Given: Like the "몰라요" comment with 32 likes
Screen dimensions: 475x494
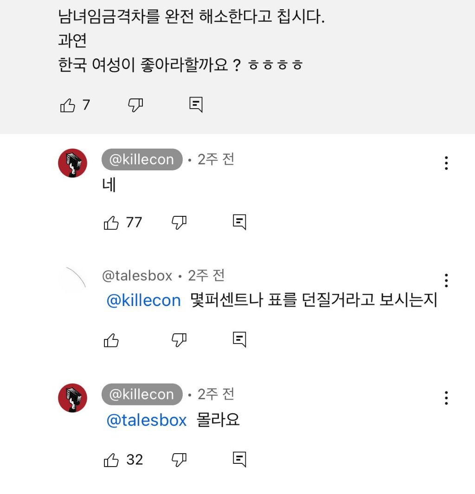Looking at the screenshot, I should coord(111,460).
